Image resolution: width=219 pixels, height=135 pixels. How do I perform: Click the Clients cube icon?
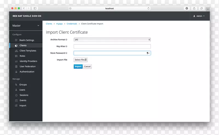pyautogui.click(x=16, y=46)
